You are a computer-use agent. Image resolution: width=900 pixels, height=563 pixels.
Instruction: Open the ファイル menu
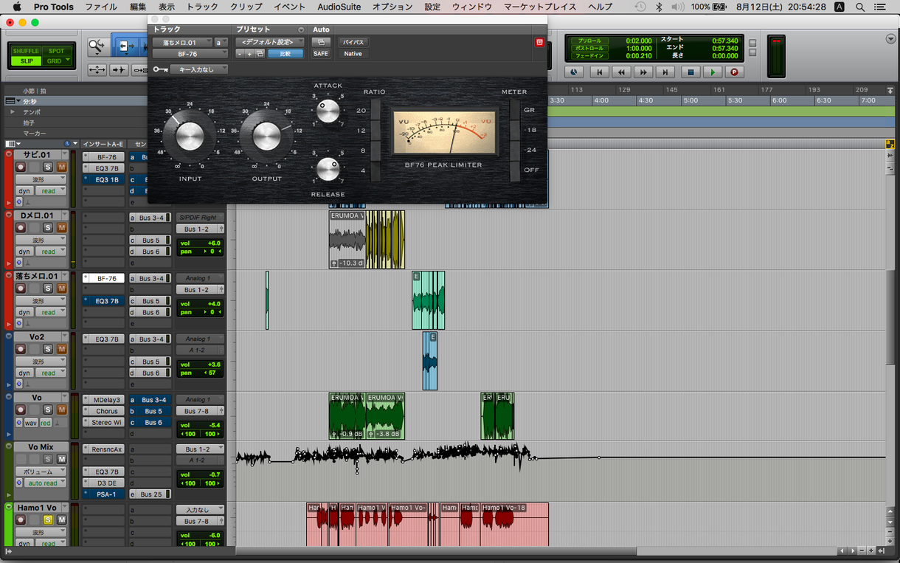101,7
